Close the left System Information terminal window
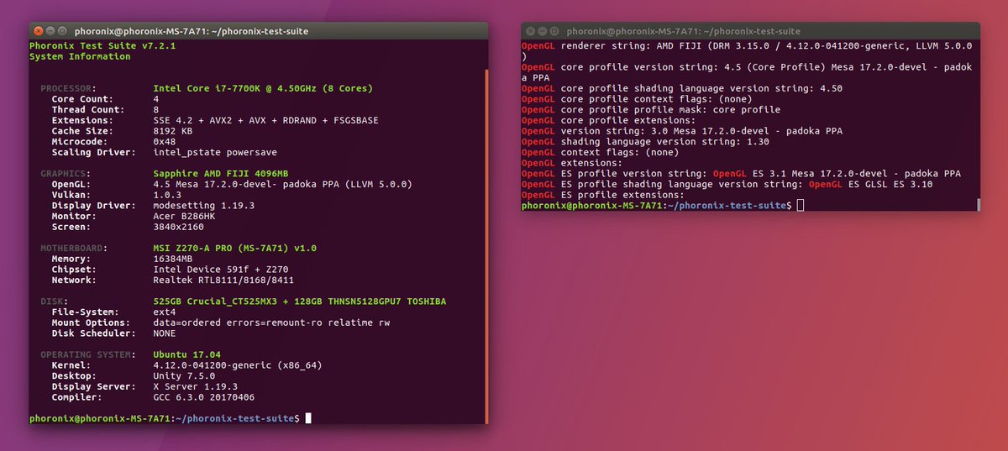 (x=38, y=31)
